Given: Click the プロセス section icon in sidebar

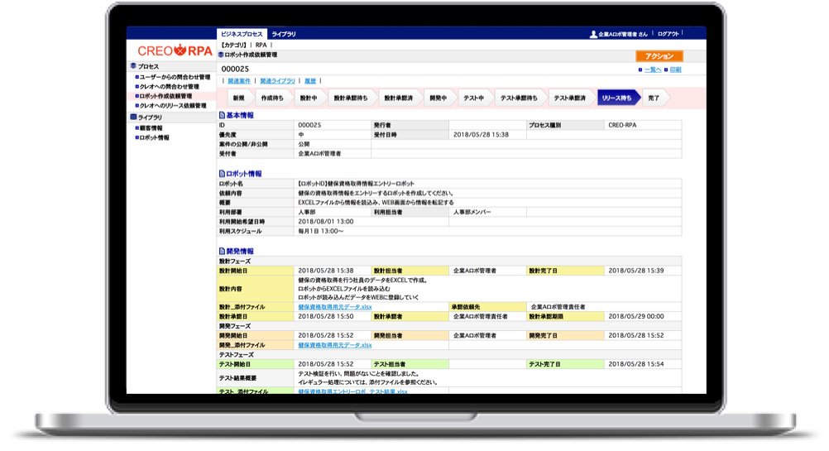Looking at the screenshot, I should (x=133, y=66).
